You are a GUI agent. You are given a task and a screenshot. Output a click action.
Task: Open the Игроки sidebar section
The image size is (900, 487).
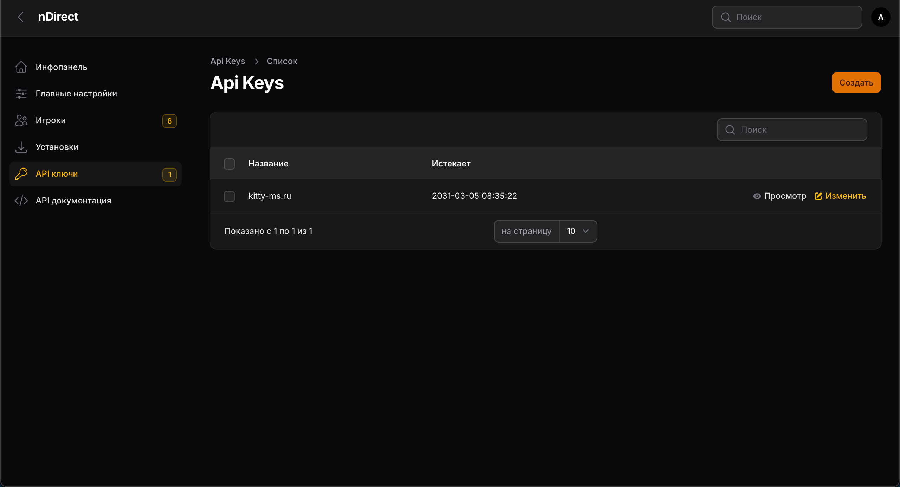coord(51,120)
